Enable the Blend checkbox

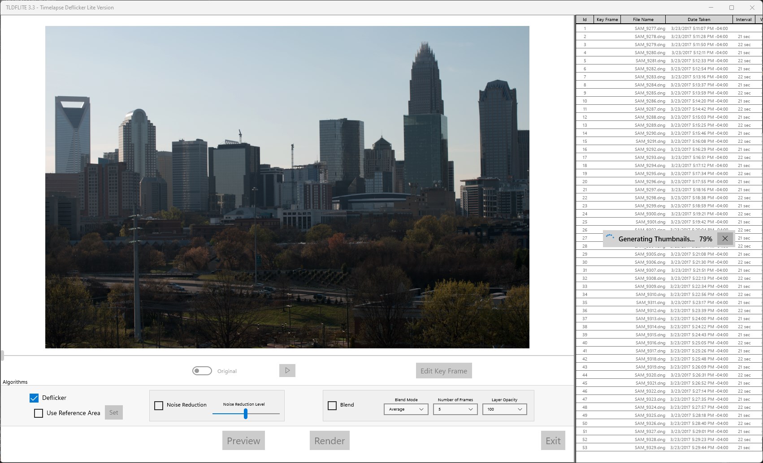332,405
